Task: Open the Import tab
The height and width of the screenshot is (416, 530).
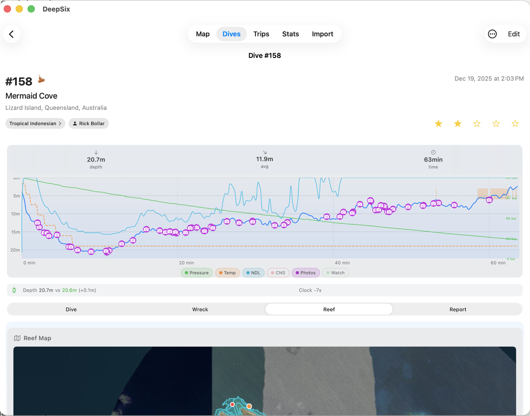Action: 323,34
